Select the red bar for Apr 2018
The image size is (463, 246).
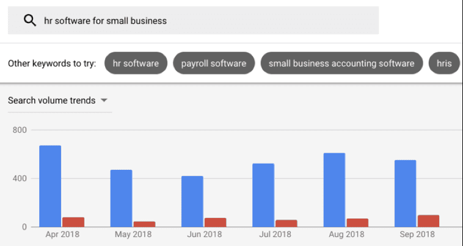coord(73,222)
